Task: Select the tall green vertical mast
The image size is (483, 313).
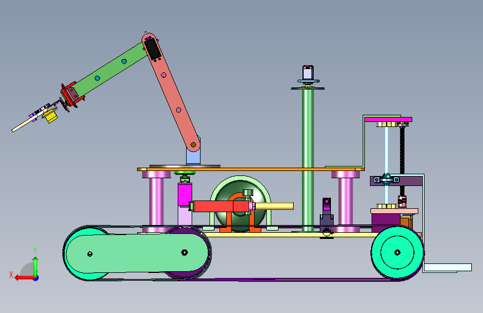Action: pos(308,160)
